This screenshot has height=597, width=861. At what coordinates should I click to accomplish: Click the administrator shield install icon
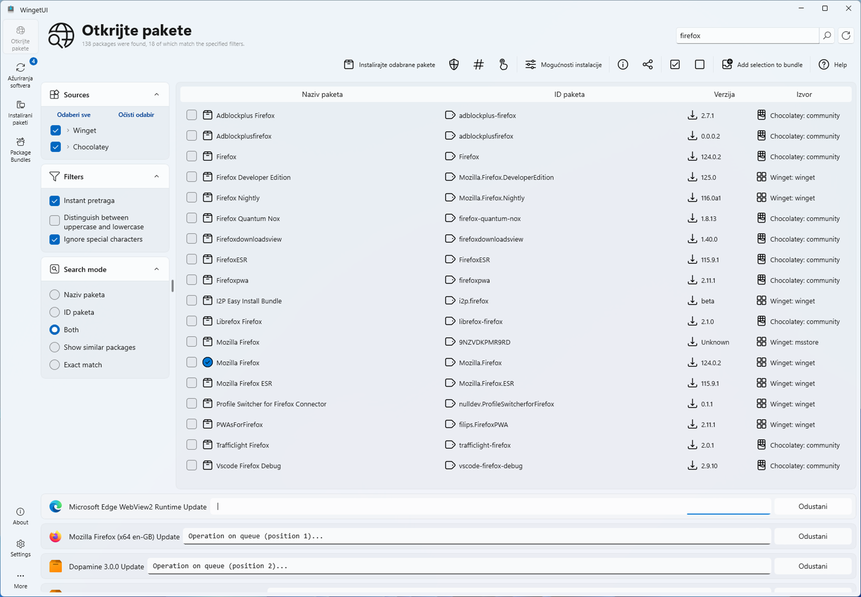tap(454, 65)
